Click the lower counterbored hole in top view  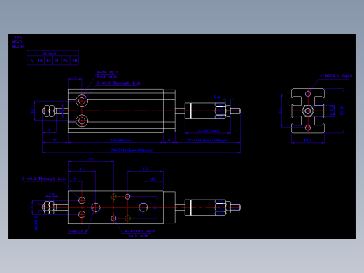pos(82,121)
